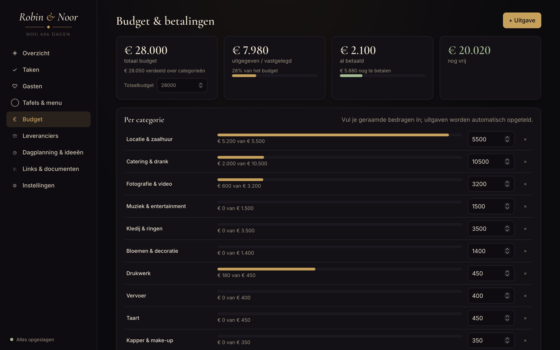This screenshot has height=350, width=560.
Task: Click the heart icon beside Gasten
Action: 15,86
